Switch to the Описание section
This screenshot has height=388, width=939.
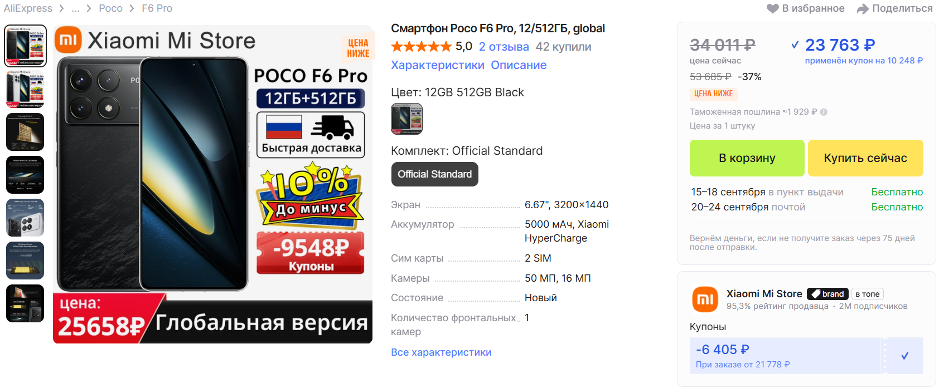click(x=519, y=65)
